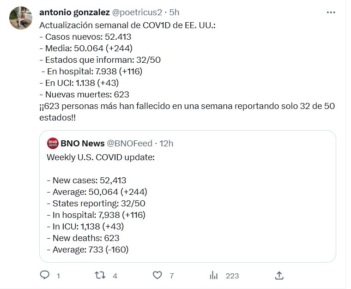The image size is (351, 289).
Task: Click the reply count number 1
Action: coord(58,276)
